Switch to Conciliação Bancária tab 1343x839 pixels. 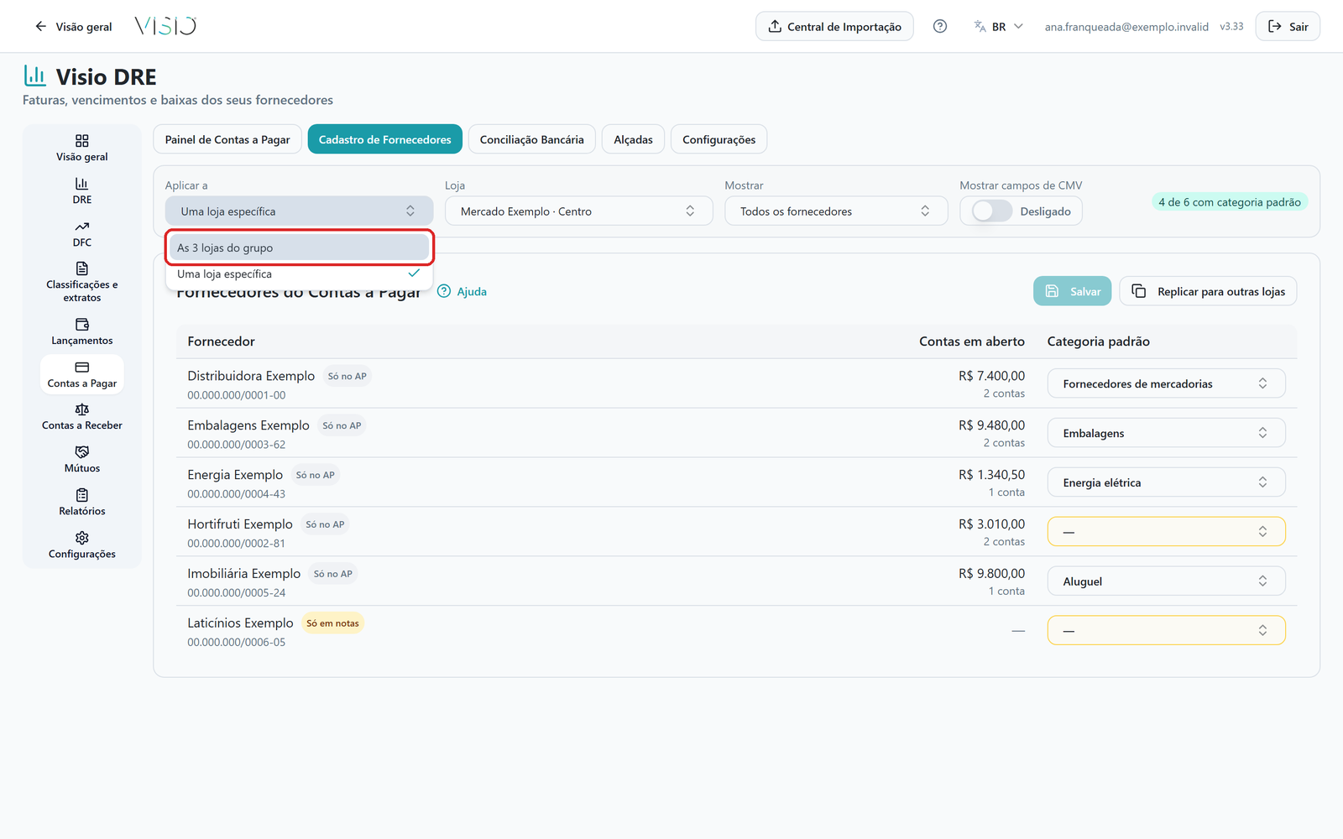coord(532,139)
